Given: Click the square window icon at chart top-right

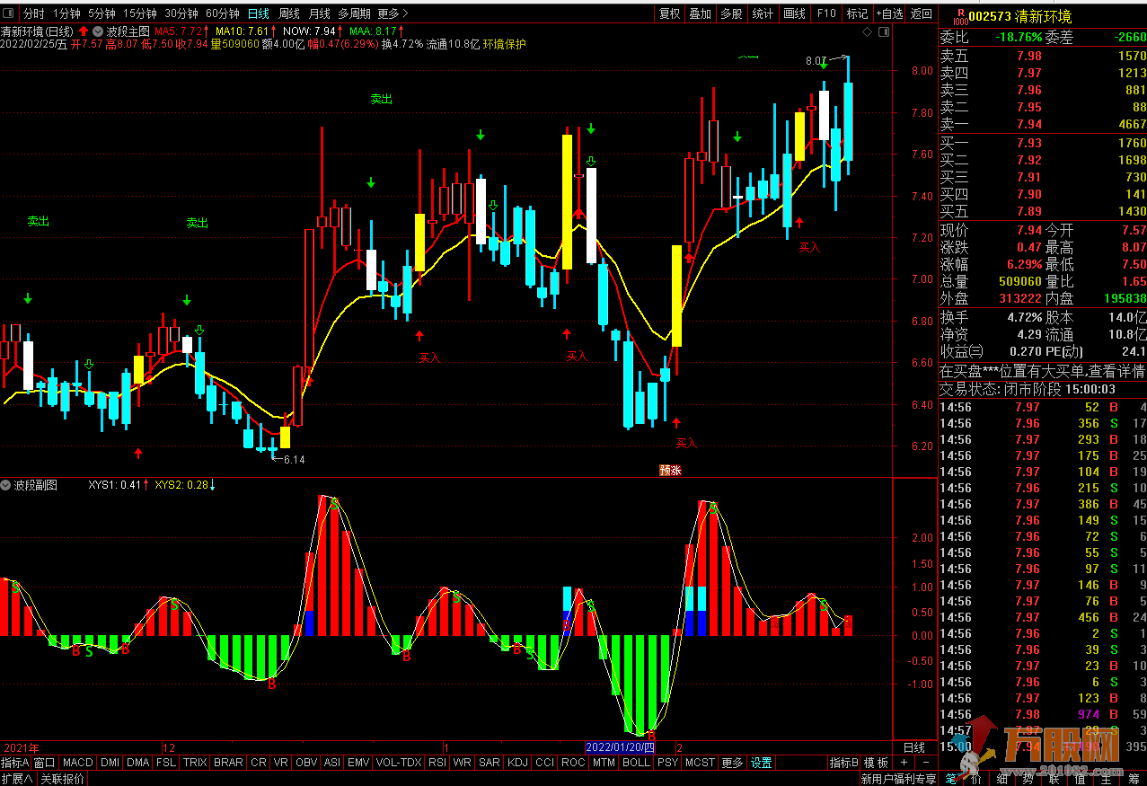Looking at the screenshot, I should tap(882, 31).
